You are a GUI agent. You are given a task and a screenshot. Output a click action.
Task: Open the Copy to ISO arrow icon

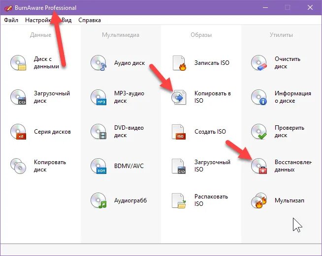click(x=179, y=97)
